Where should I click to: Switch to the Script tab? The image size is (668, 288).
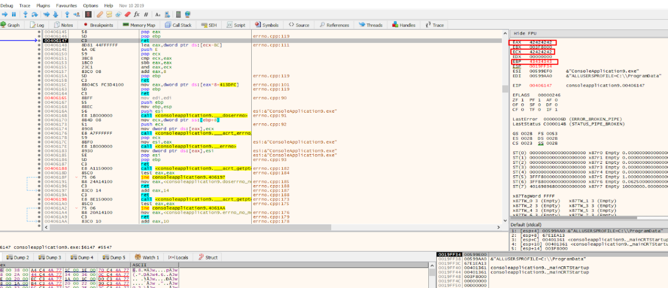click(236, 25)
